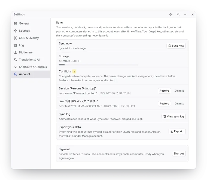The image size is (207, 180).
Task: Click the Translation & AI language icon
Action: coord(15,60)
